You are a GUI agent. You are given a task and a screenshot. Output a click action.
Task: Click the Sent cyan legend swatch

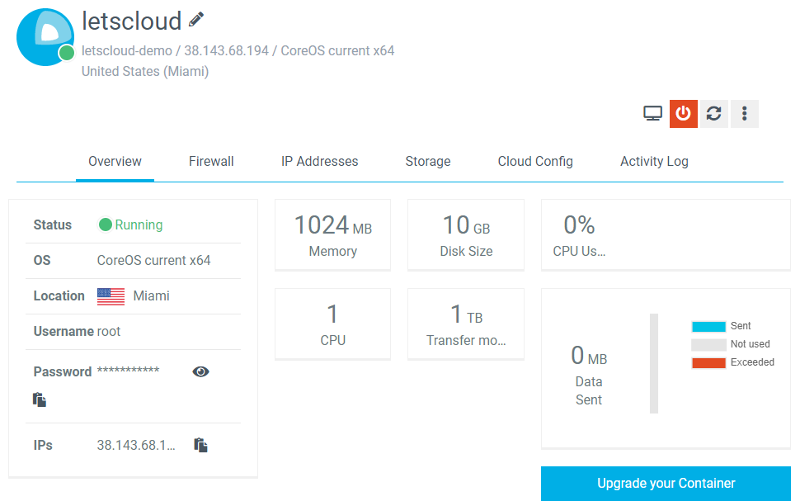point(708,326)
